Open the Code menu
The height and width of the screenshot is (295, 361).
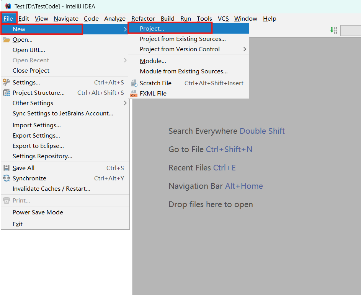[91, 18]
